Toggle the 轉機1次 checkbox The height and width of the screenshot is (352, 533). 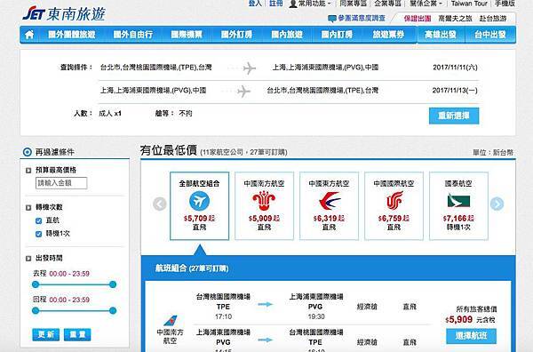[39, 234]
